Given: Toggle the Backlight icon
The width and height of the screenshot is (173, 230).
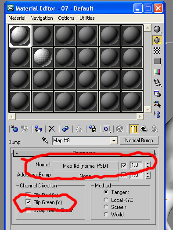Looking at the screenshot, I should (157, 40).
